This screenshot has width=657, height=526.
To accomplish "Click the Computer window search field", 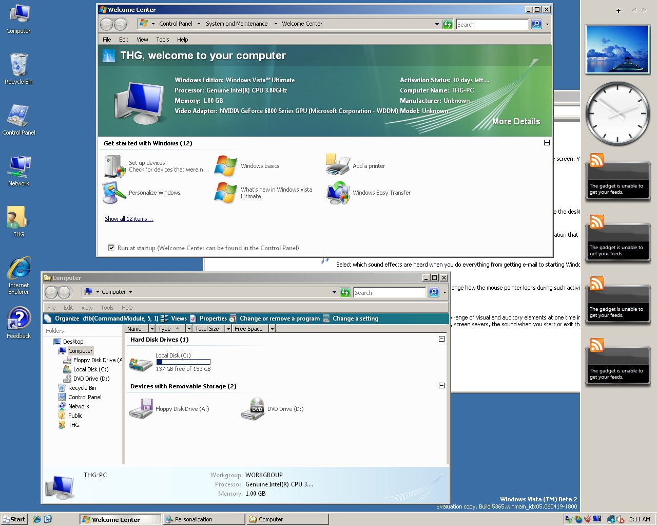I will point(389,292).
